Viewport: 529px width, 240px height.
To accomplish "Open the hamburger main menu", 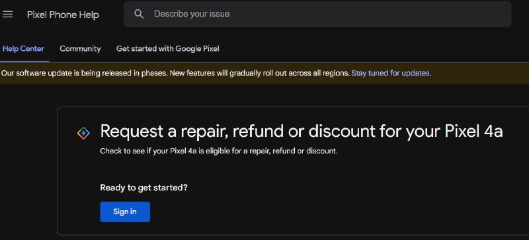I will tap(7, 14).
